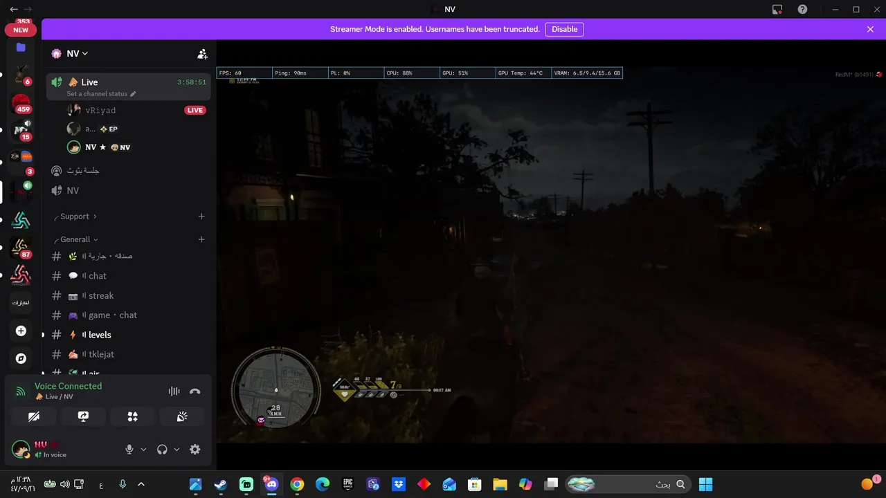
Task: Dismiss the Streamer Mode notice
Action: point(870,29)
